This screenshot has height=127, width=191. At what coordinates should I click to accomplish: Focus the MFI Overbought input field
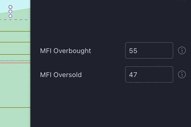149,50
